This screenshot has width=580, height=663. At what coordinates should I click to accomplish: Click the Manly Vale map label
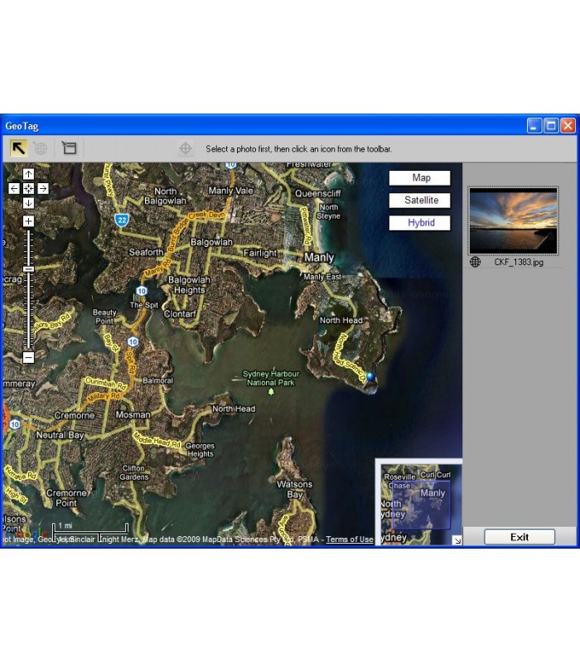coord(231,191)
